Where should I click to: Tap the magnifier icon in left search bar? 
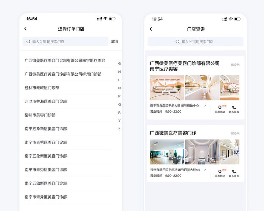pyautogui.click(x=28, y=42)
